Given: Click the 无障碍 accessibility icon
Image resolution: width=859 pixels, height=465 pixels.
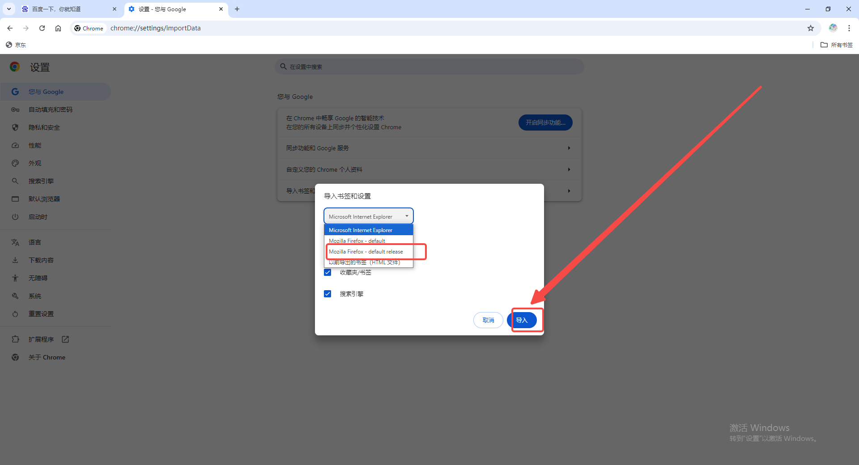Looking at the screenshot, I should point(15,278).
